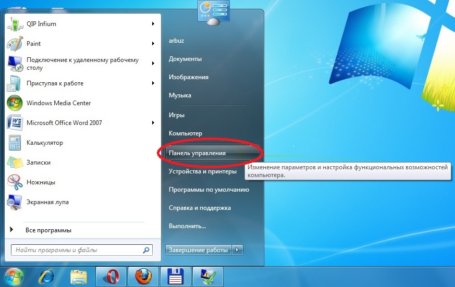Image resolution: width=455 pixels, height=287 pixels.
Task: Launch Windows Media Center icon
Action: coord(15,103)
